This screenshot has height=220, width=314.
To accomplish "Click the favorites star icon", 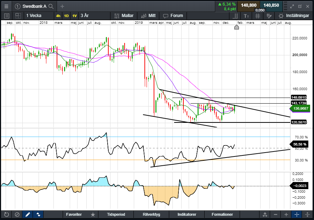I will [93, 215].
